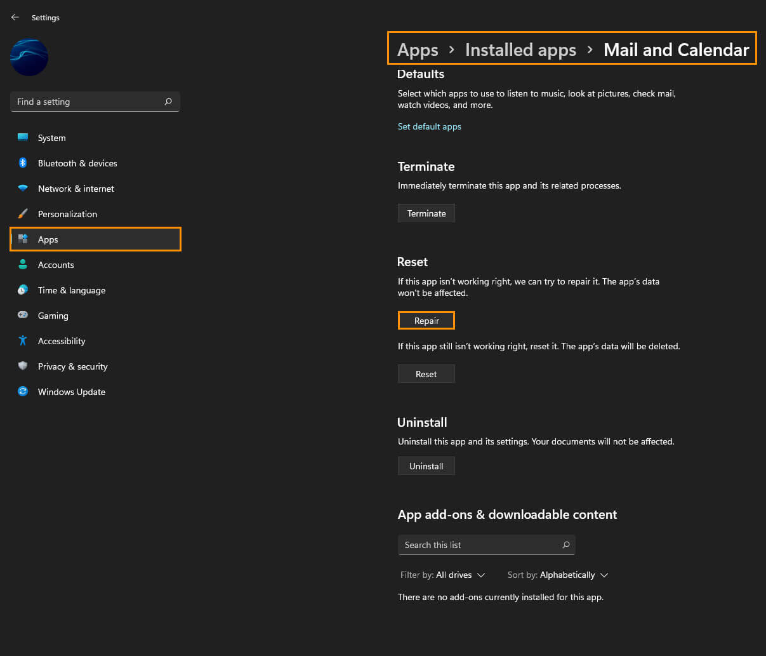Image resolution: width=766 pixels, height=656 pixels.
Task: Click the search magnifier in Find a setting
Action: [168, 102]
